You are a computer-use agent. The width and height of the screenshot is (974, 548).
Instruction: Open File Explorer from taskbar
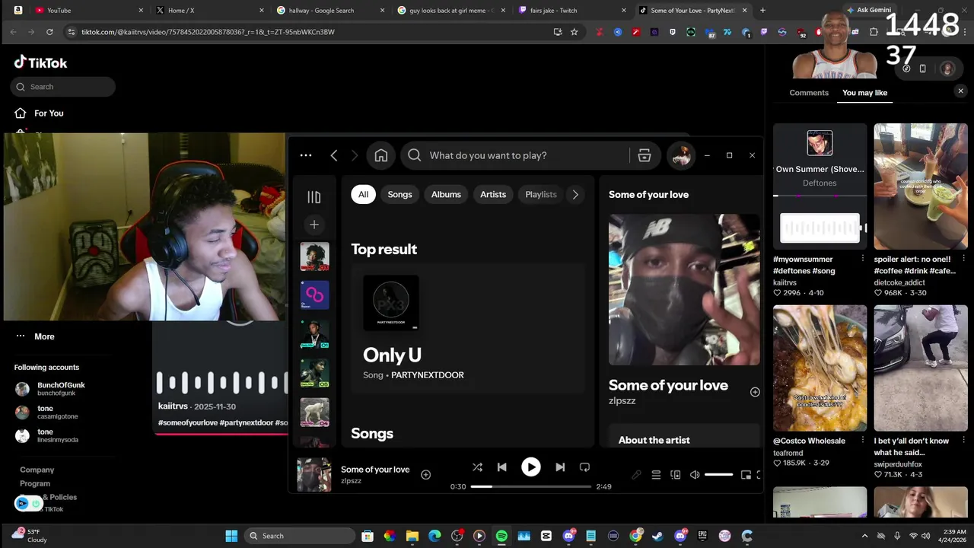pyautogui.click(x=412, y=536)
